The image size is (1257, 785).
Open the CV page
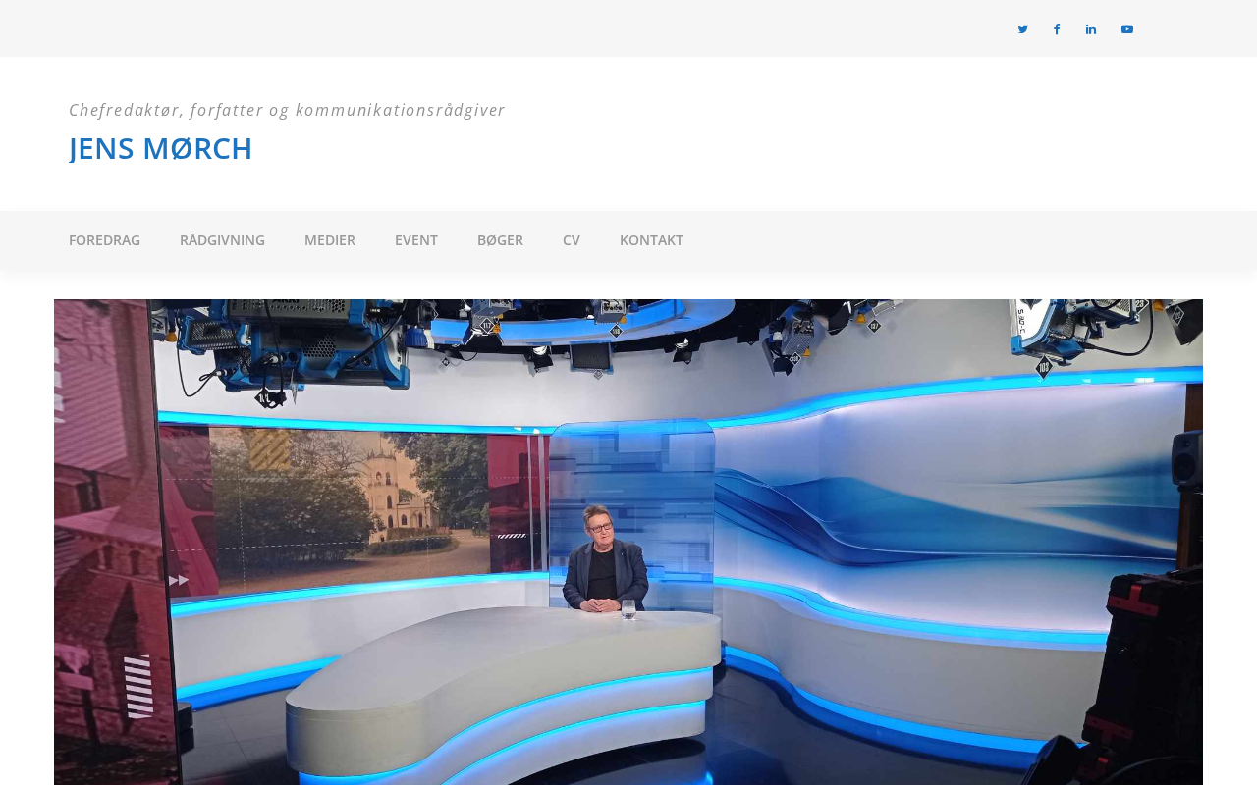pos(572,240)
